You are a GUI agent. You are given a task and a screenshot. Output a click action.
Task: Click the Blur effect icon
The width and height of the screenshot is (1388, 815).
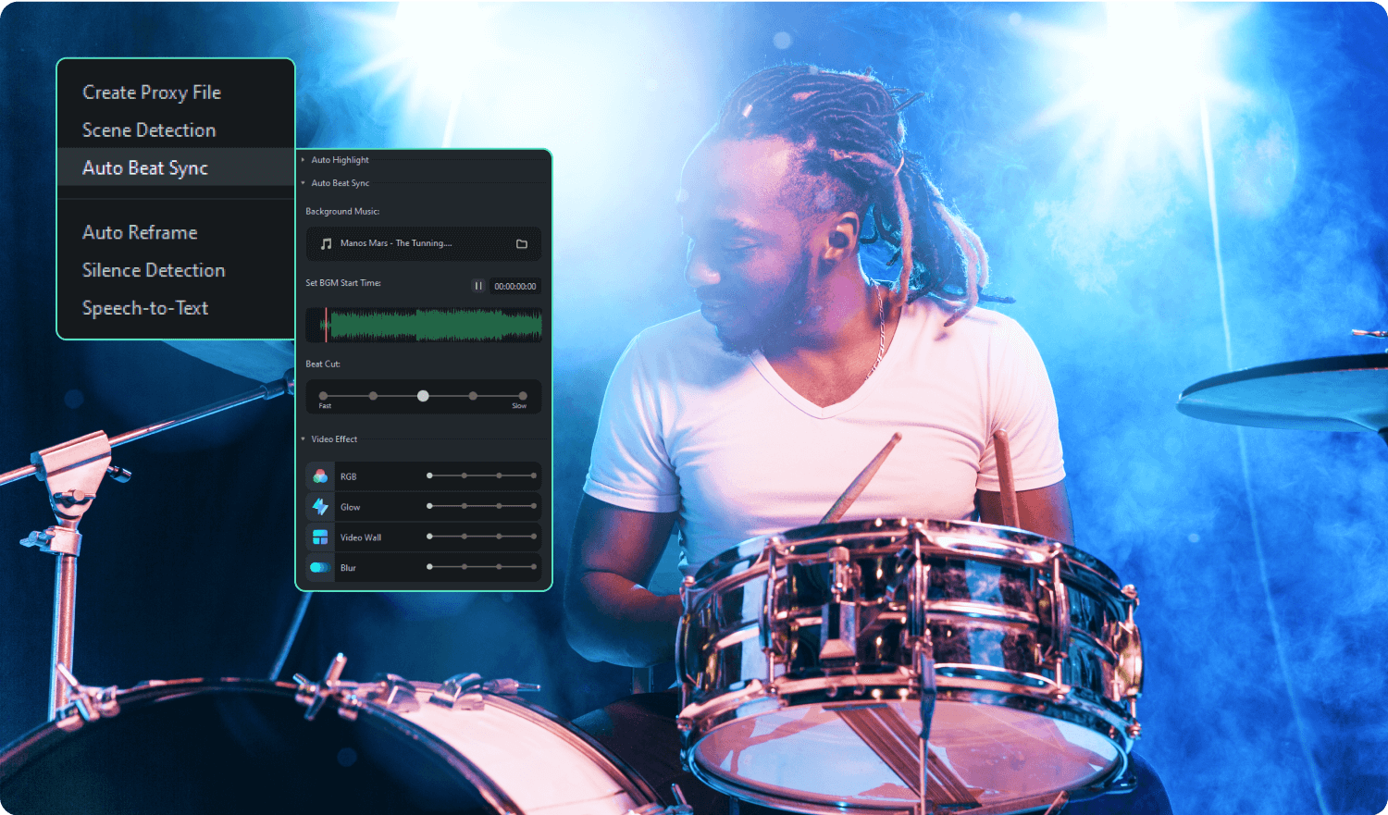coord(319,568)
